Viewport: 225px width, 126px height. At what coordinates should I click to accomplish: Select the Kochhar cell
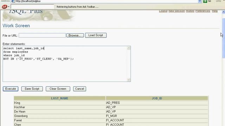(x=60, y=107)
